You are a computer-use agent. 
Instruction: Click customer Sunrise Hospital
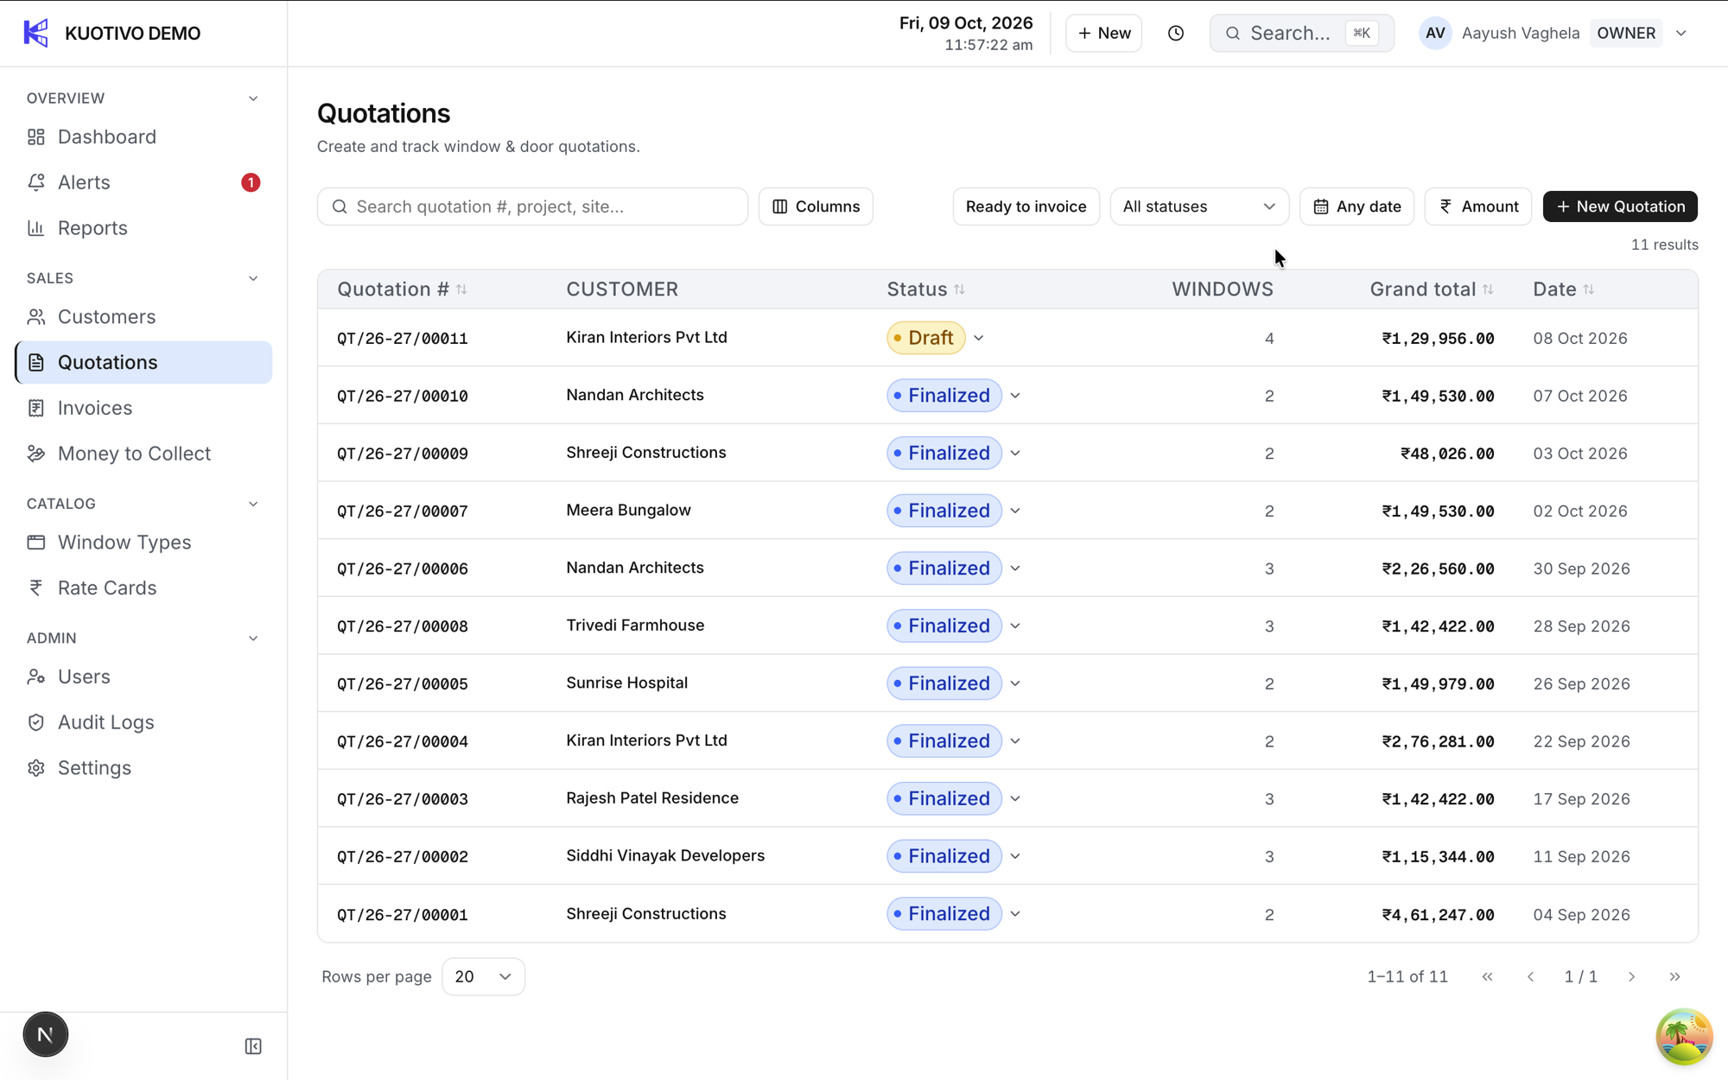point(626,683)
